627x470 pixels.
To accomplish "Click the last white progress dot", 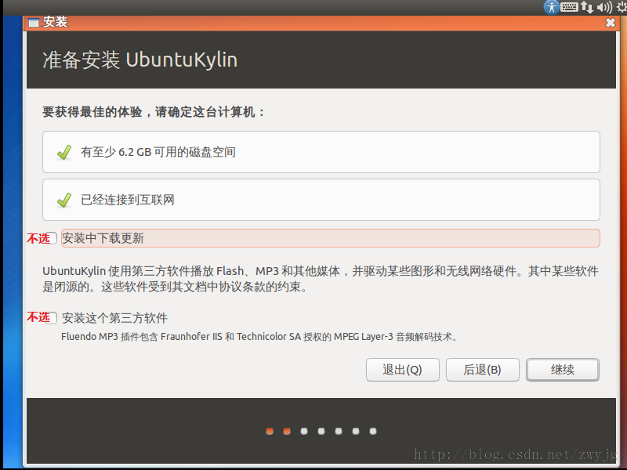I will pos(373,432).
